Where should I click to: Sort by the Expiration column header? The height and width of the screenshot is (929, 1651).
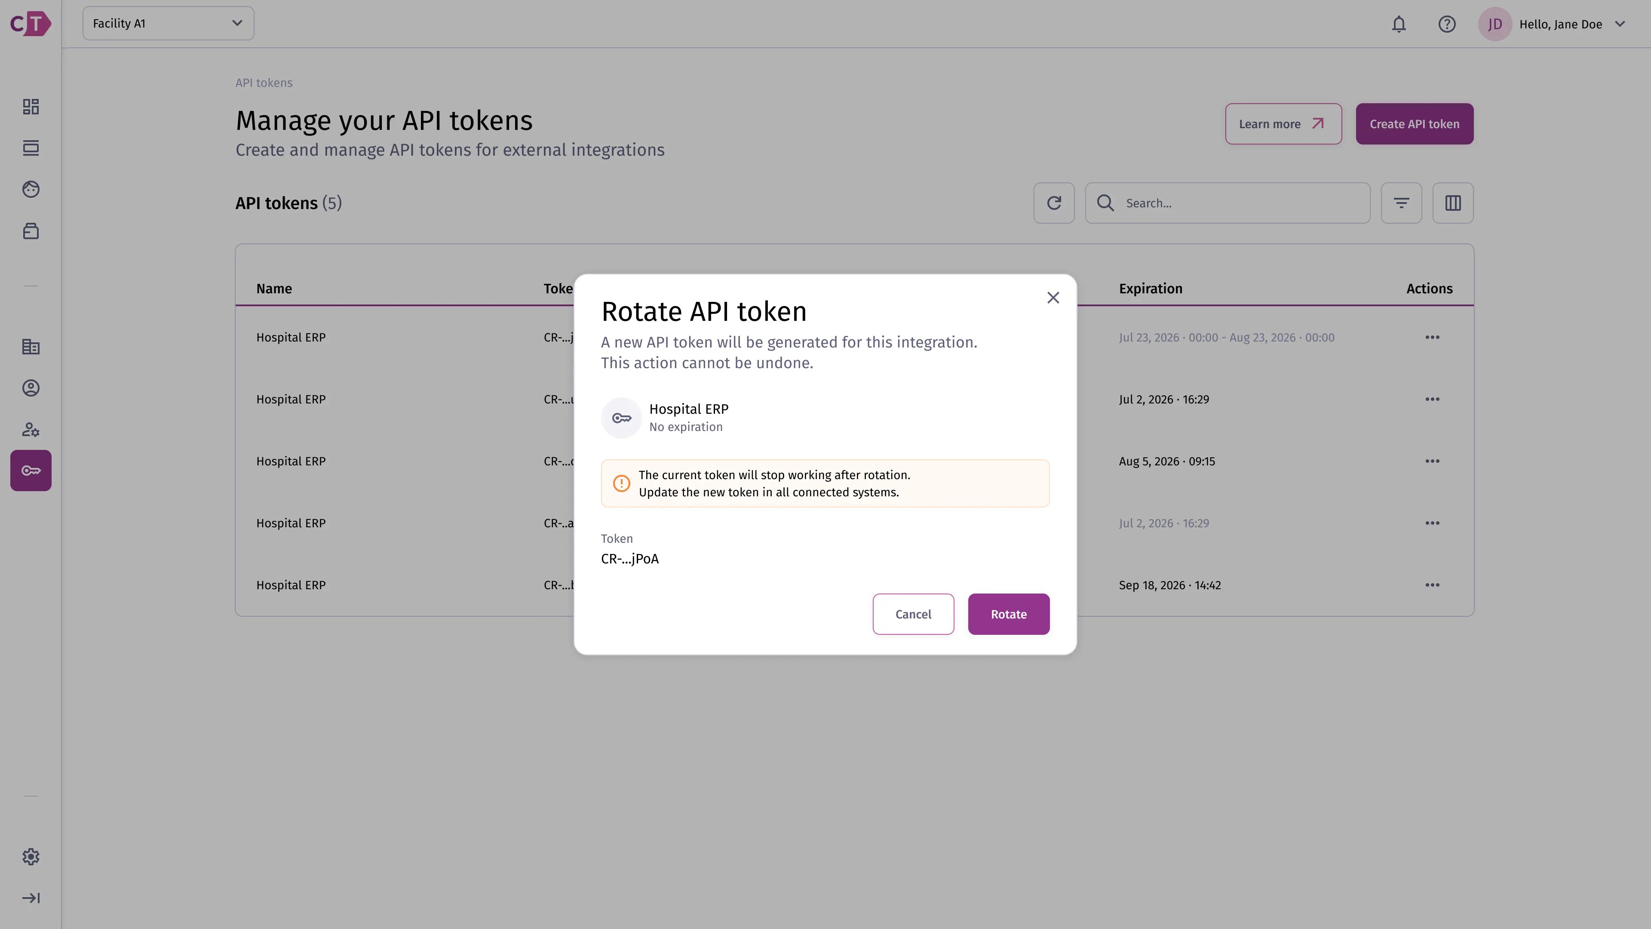1151,289
